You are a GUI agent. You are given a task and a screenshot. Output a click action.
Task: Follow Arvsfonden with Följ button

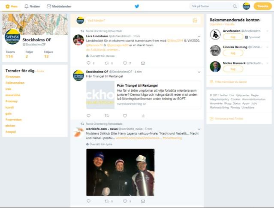(233, 37)
